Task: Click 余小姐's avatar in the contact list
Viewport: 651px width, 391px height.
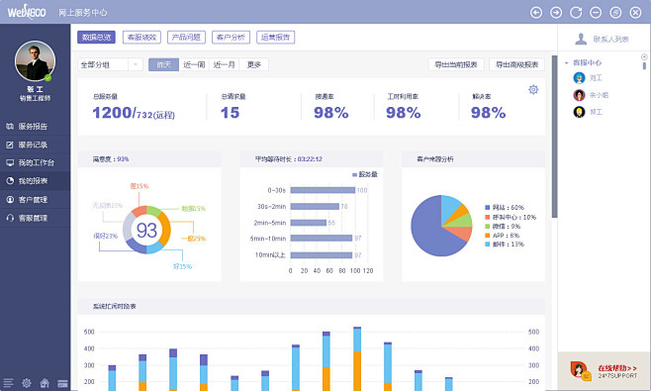Action: point(579,95)
